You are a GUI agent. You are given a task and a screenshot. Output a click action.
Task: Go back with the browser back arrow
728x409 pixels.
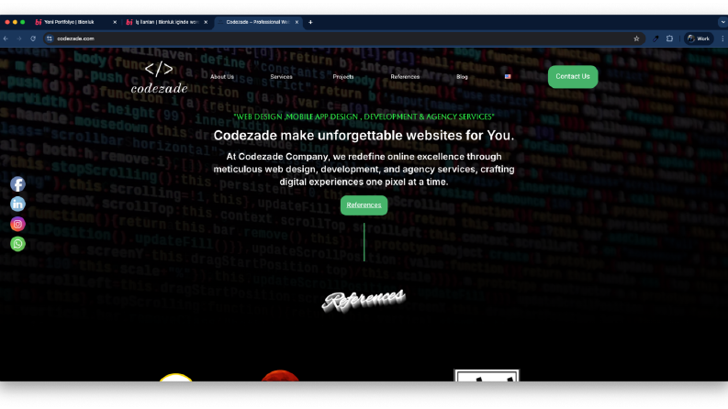tap(6, 39)
